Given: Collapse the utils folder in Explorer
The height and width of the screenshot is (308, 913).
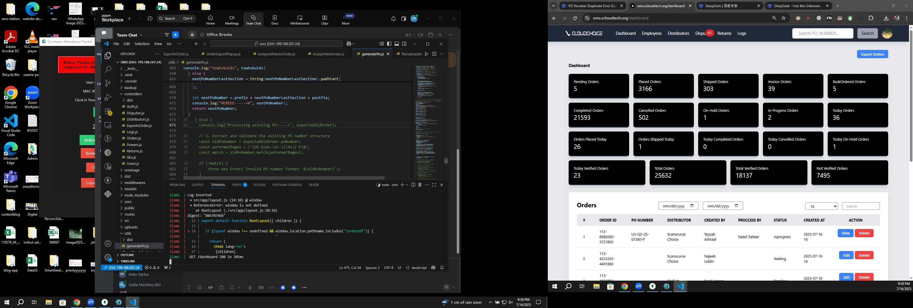Looking at the screenshot, I should click(128, 234).
